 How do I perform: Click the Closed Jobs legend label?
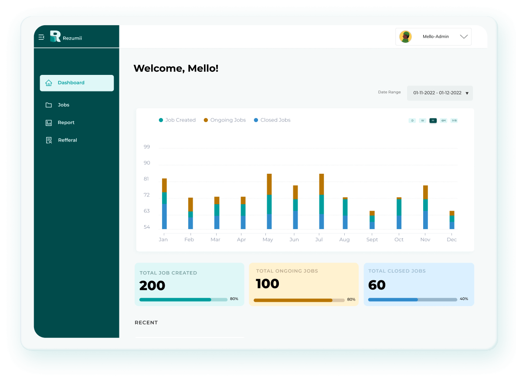click(x=275, y=120)
